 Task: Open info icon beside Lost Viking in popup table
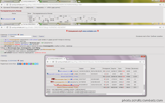tap(71, 85)
